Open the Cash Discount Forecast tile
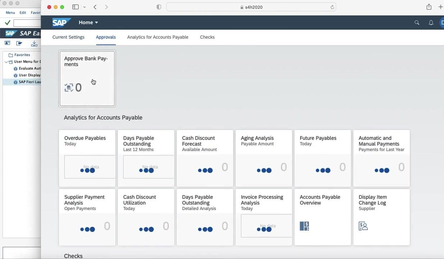444x259 pixels. [x=205, y=158]
